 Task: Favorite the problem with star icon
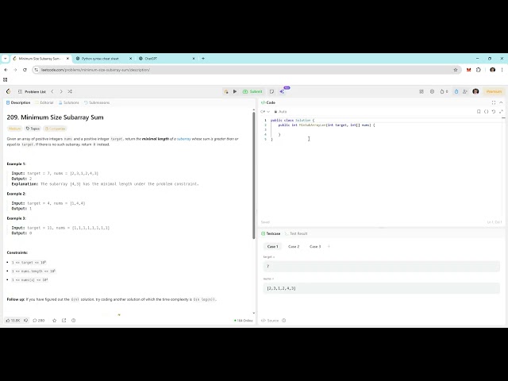[55, 321]
